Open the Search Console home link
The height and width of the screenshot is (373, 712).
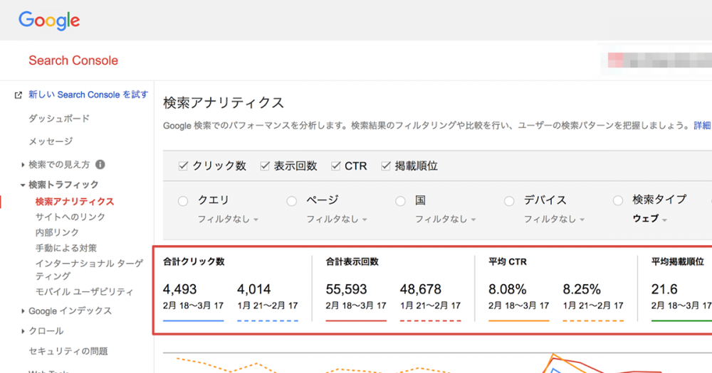point(73,60)
